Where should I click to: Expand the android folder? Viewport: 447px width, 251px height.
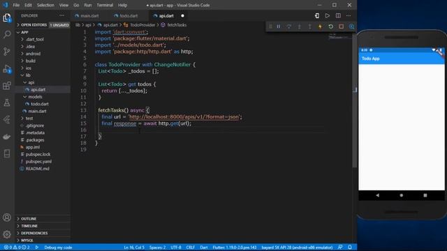pyautogui.click(x=33, y=54)
